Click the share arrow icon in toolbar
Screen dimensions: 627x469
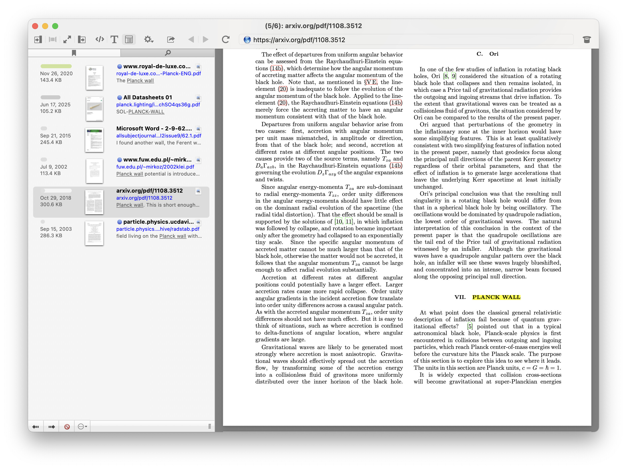click(x=171, y=39)
